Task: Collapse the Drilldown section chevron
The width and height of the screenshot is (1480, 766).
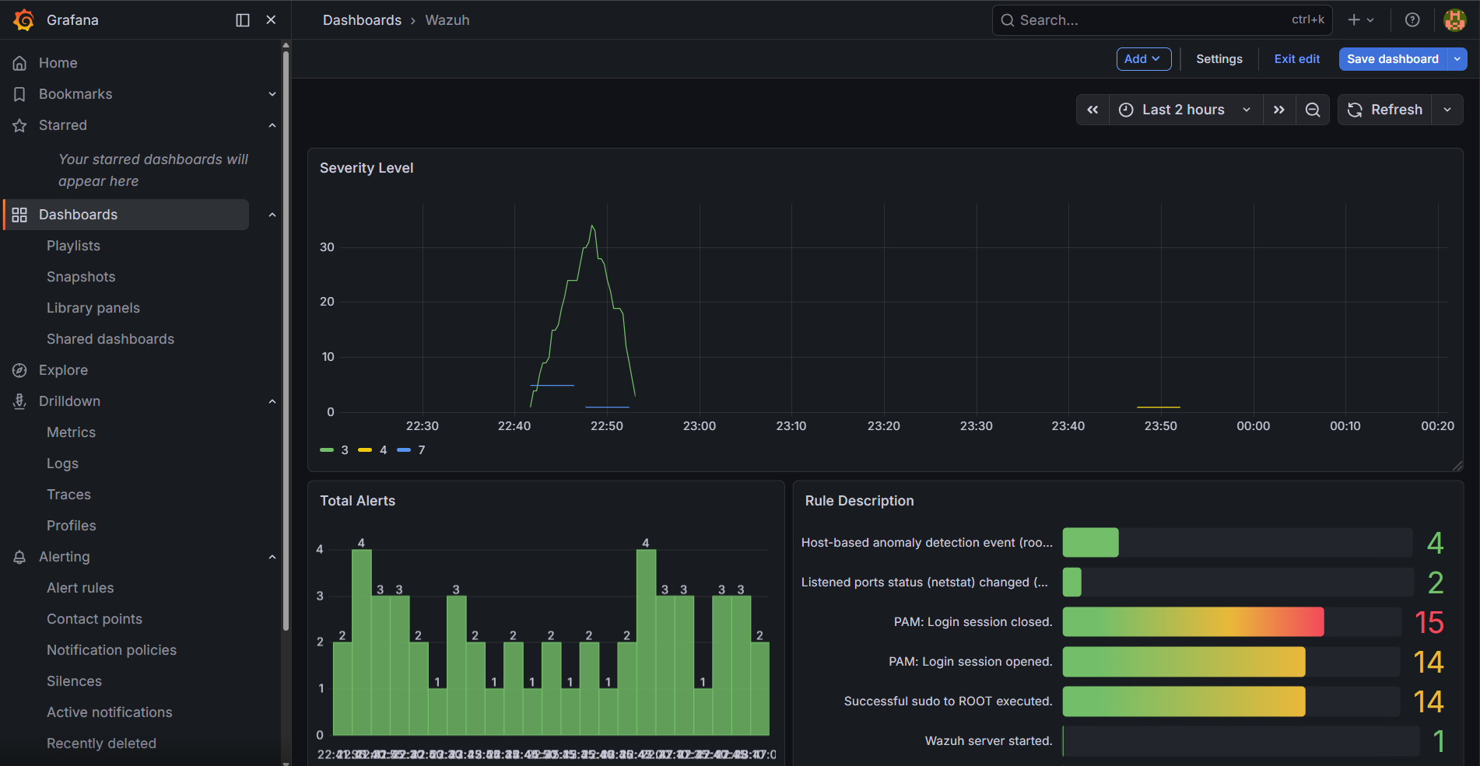Action: 272,401
